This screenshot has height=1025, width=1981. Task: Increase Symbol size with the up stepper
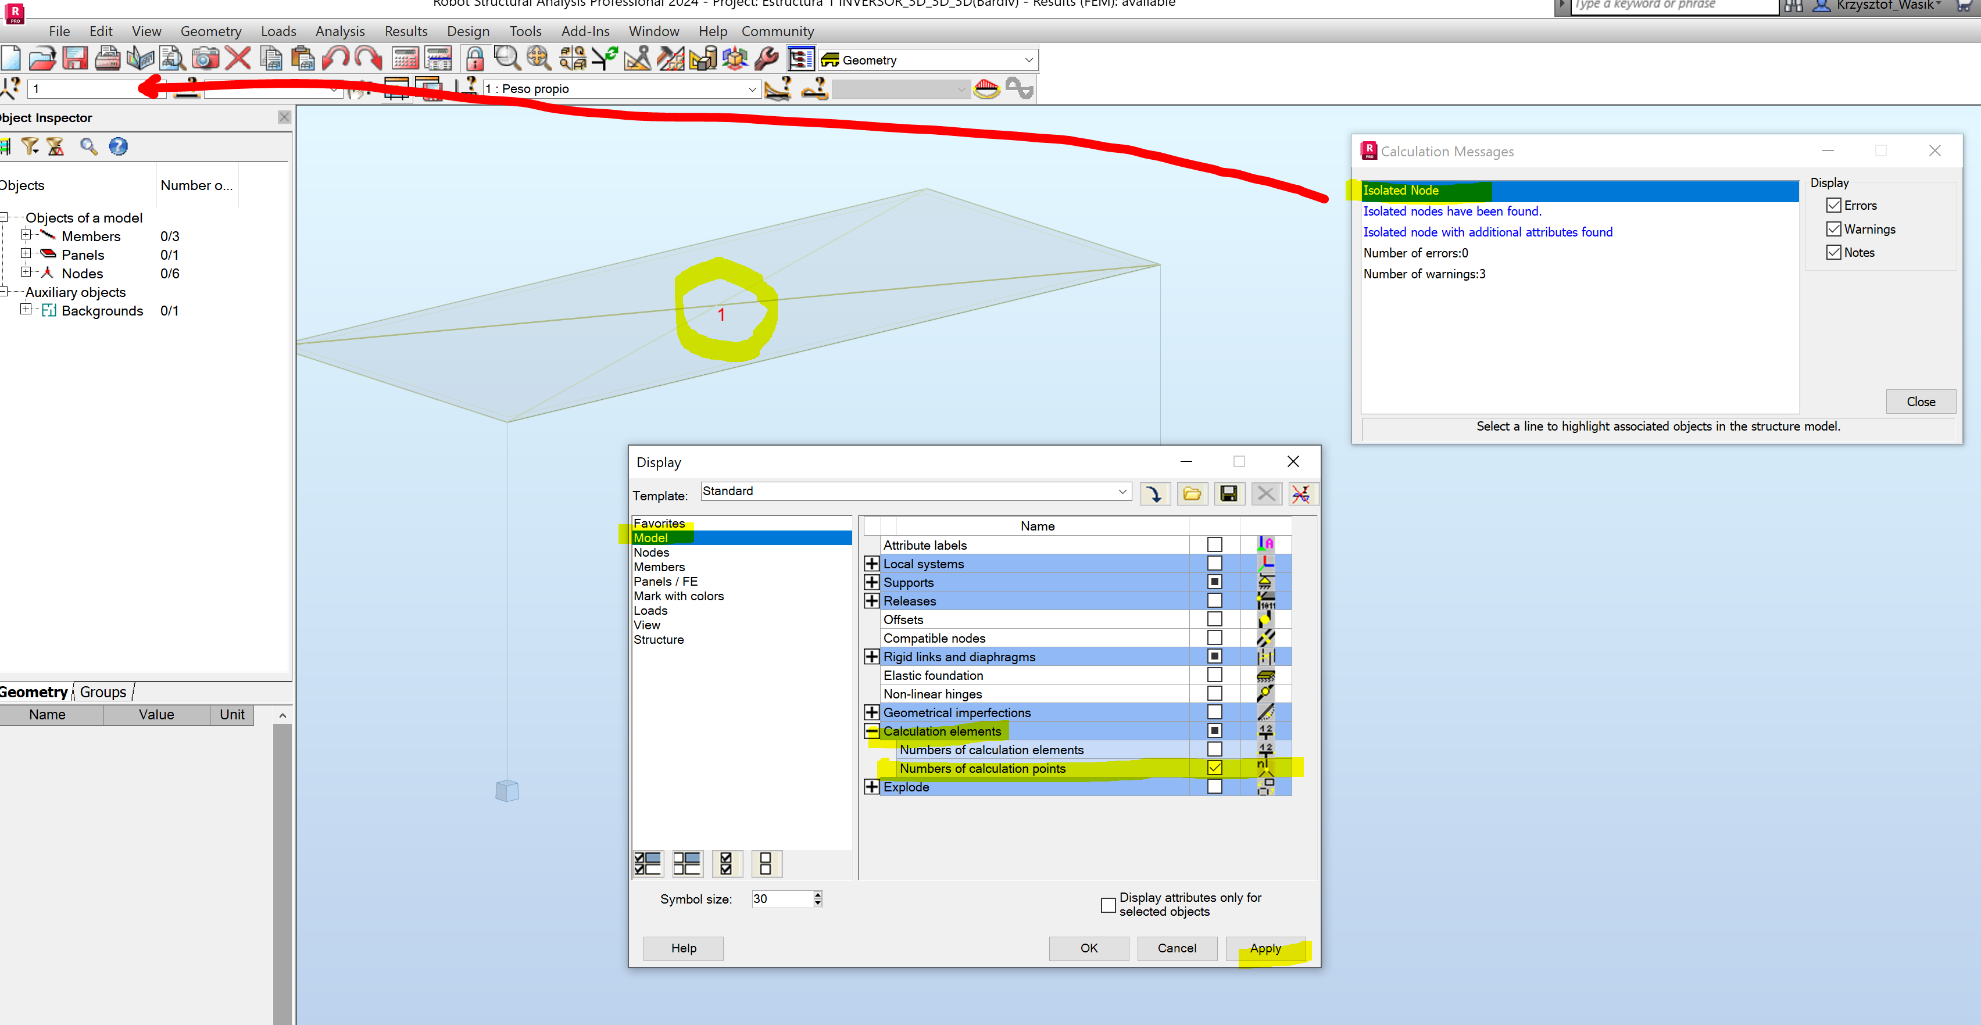coord(817,894)
